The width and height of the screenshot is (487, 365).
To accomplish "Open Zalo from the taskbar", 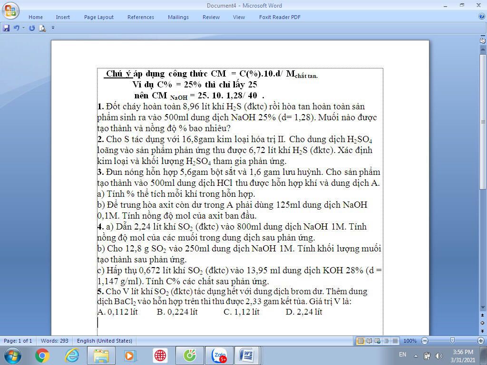I will (219, 355).
